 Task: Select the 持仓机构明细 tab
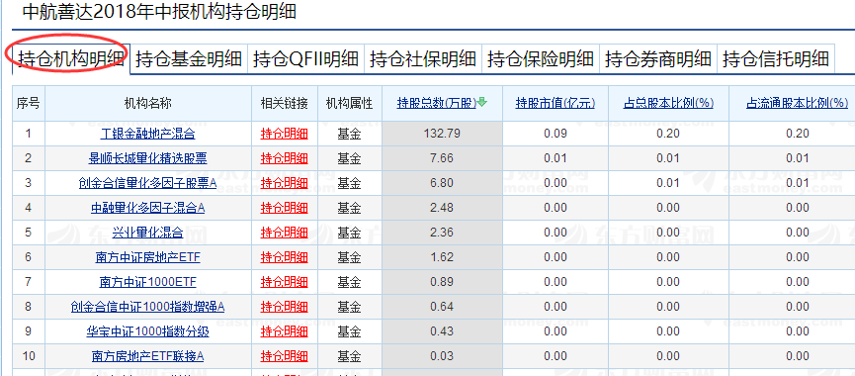click(x=71, y=59)
